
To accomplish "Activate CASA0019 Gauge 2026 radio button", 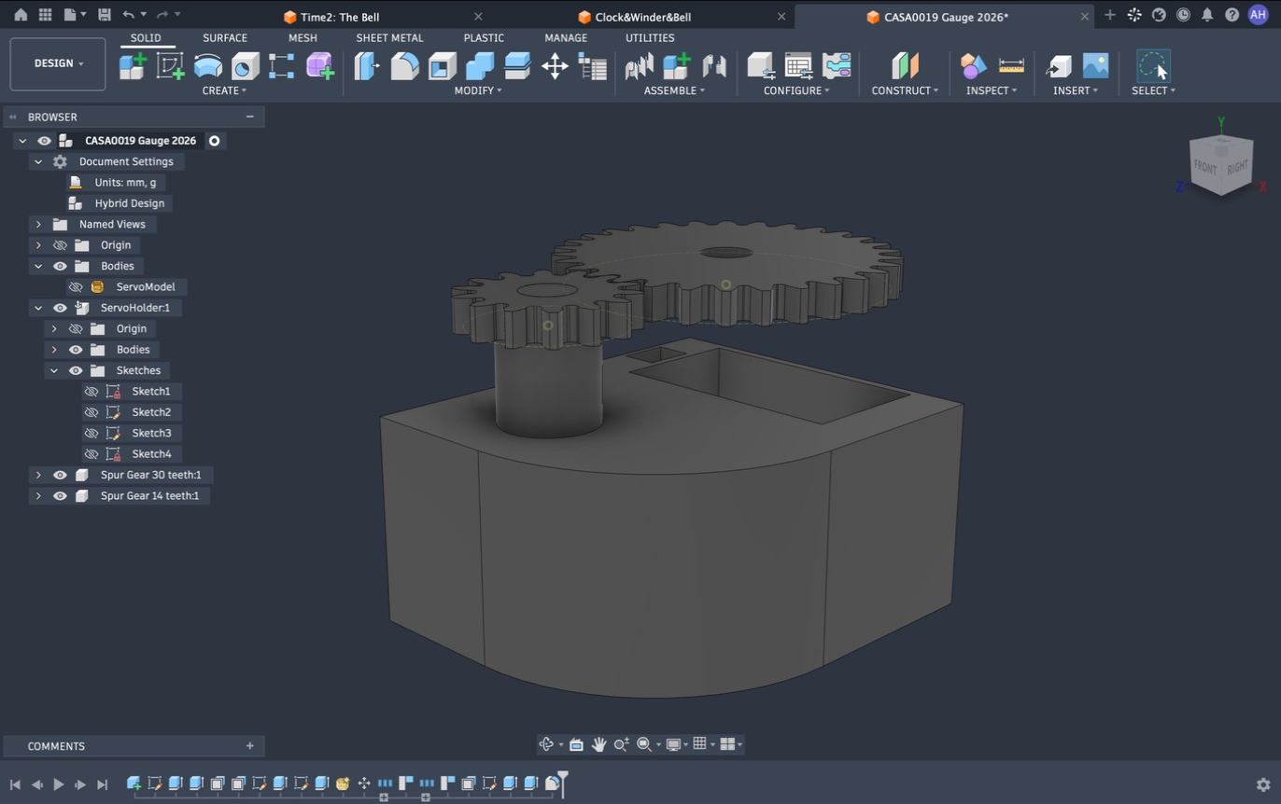I will (214, 141).
